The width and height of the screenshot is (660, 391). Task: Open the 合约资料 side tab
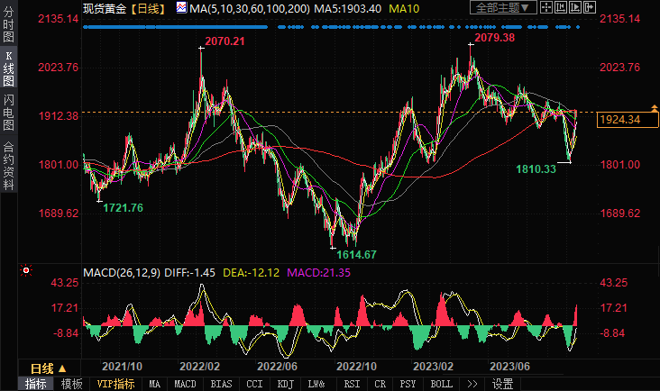(x=8, y=165)
